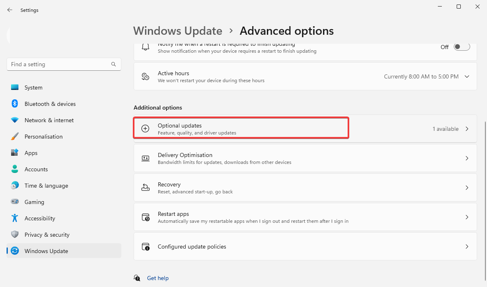Click the Get help link

[158, 278]
